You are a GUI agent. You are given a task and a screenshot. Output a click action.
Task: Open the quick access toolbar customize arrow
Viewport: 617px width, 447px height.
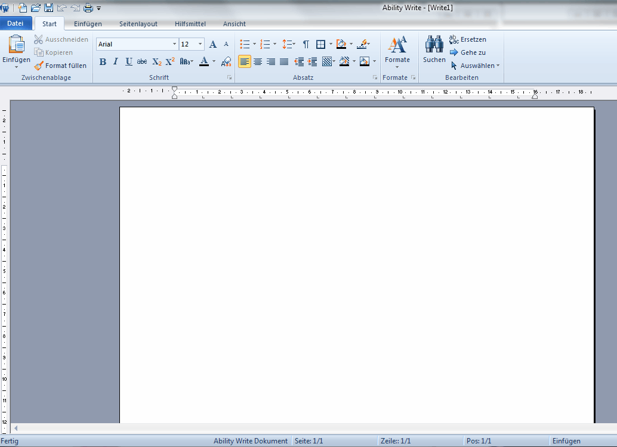point(99,8)
